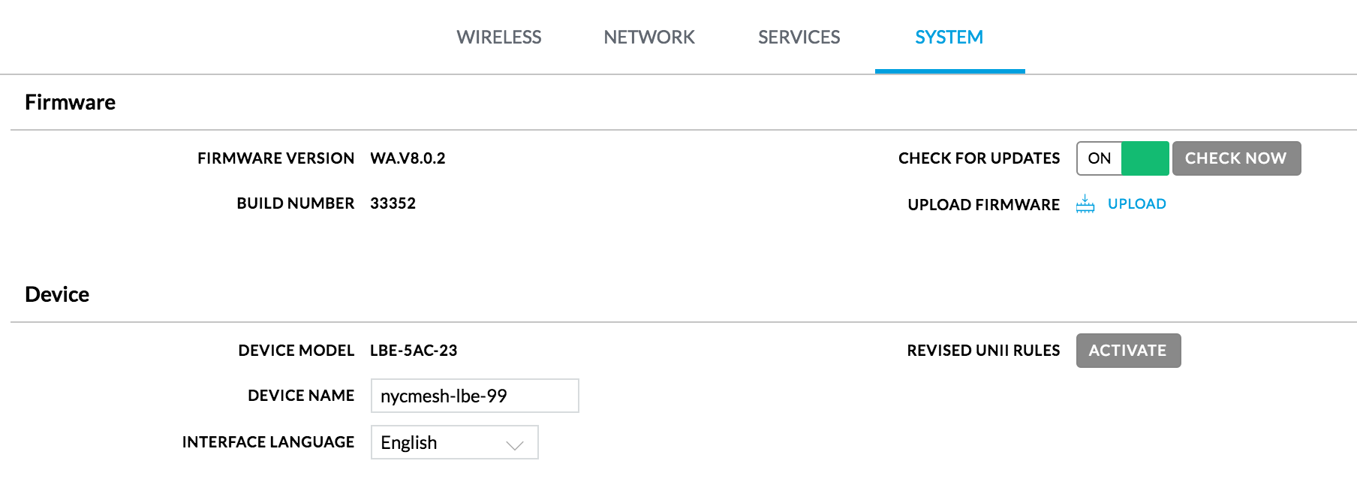
Task: Click the upload firmware tray icon
Action: 1085,204
